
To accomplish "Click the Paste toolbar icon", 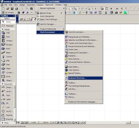I will (x=31, y=8).
